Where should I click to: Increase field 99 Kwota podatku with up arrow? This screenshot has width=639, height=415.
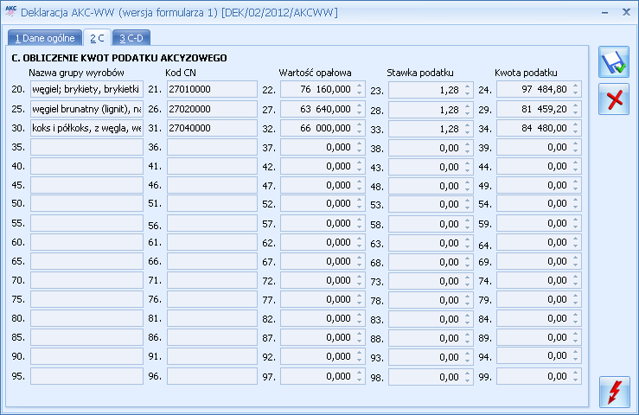tap(575, 373)
